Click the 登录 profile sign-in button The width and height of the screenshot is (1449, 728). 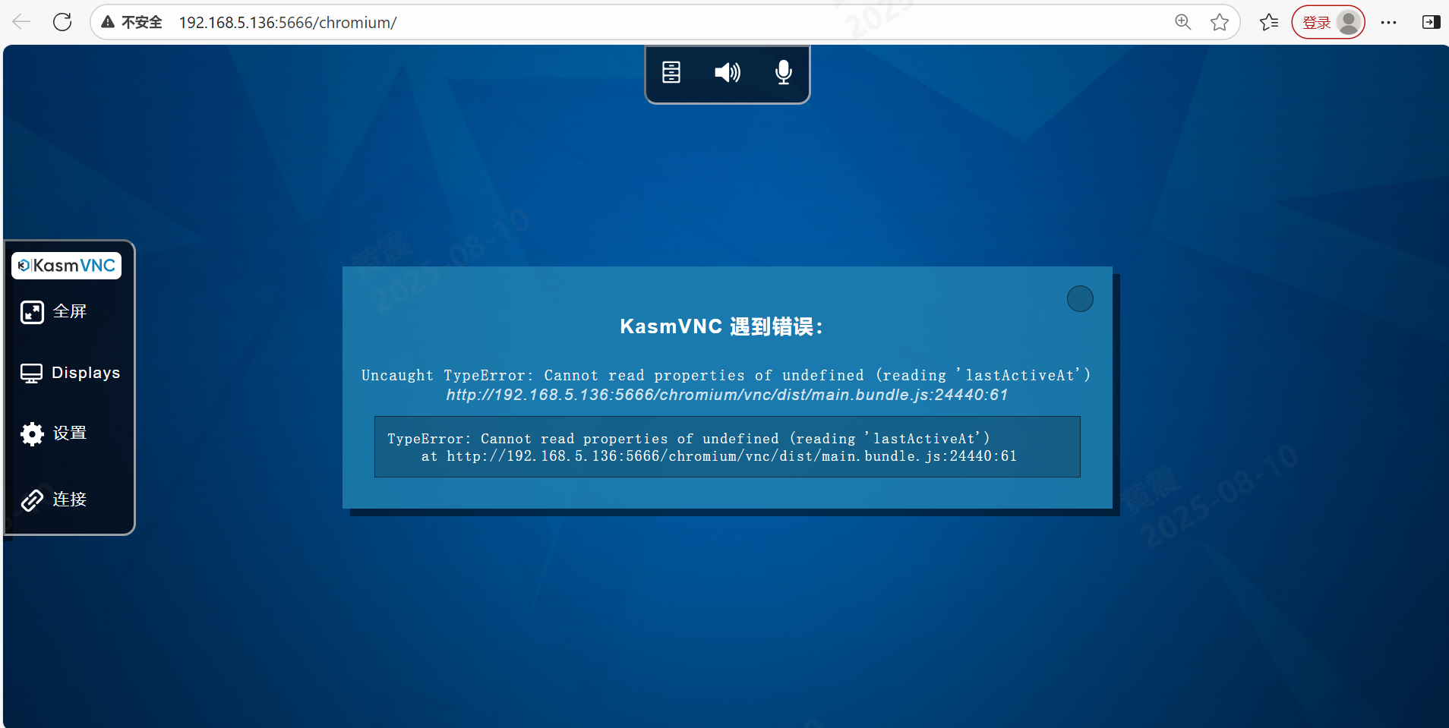(x=1328, y=22)
